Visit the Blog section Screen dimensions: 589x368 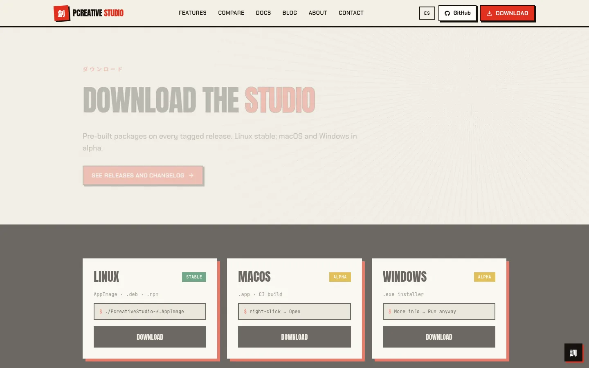(x=290, y=13)
